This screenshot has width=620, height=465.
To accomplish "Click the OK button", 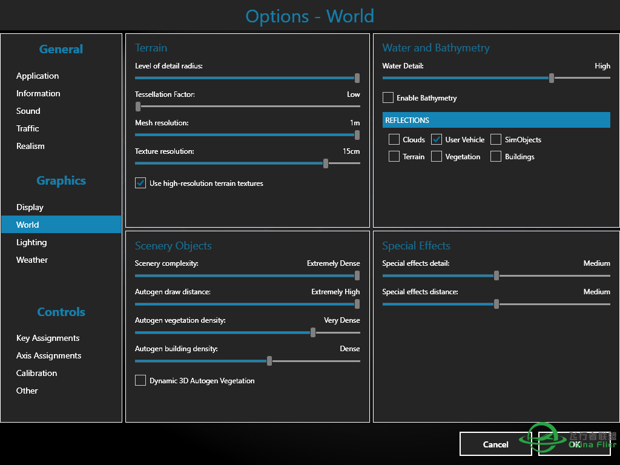I will [x=574, y=444].
